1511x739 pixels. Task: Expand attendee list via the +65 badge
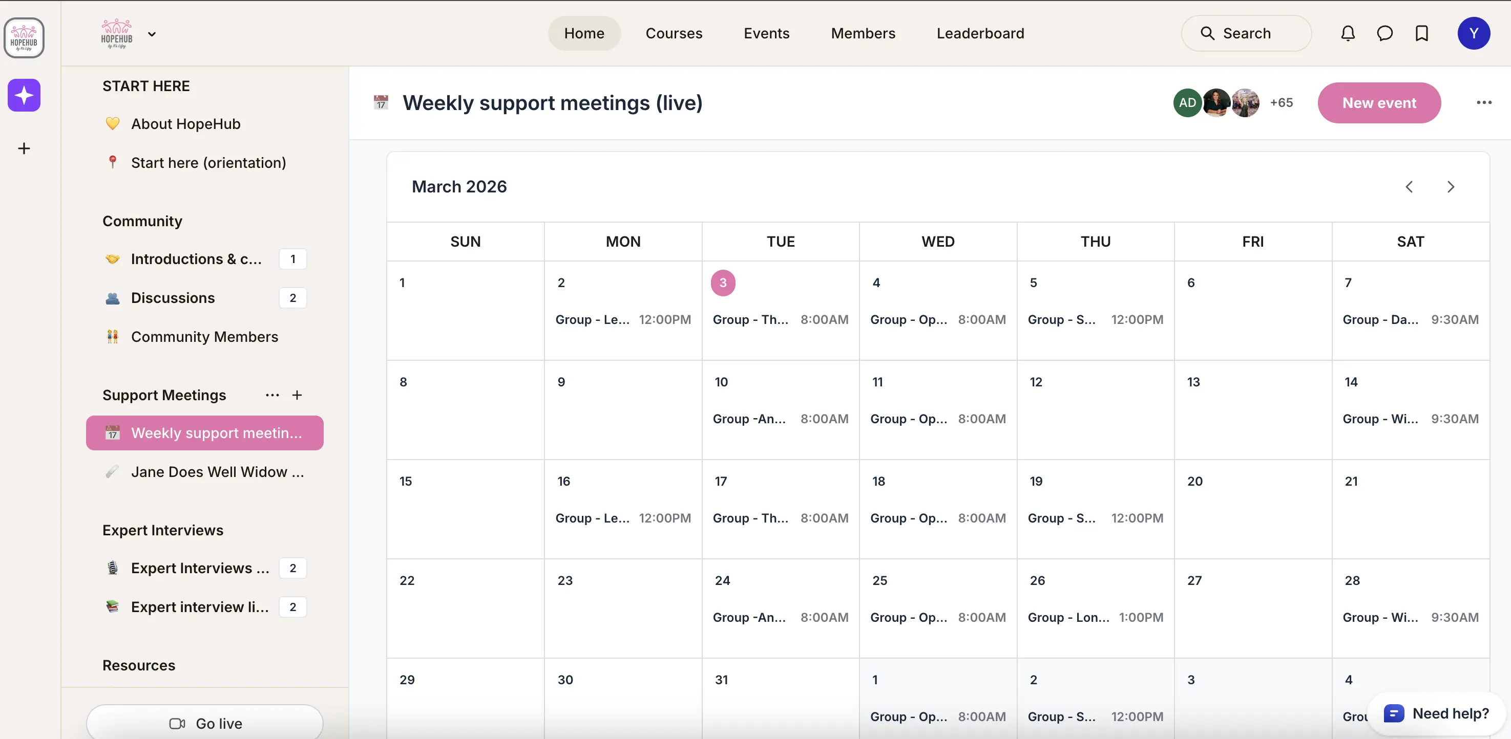tap(1282, 102)
